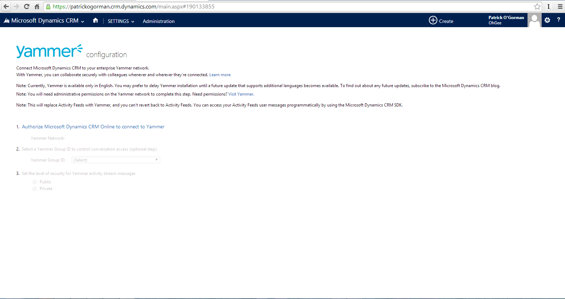Open the Chrome hamburger menu
Viewport: 565px width, 299px height.
pyautogui.click(x=560, y=6)
